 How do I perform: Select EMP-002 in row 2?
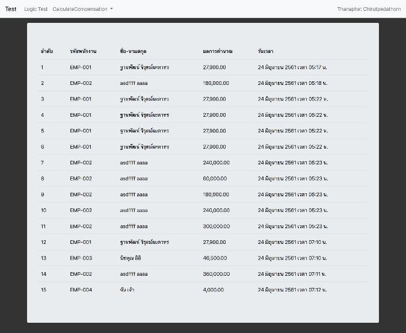(81, 83)
